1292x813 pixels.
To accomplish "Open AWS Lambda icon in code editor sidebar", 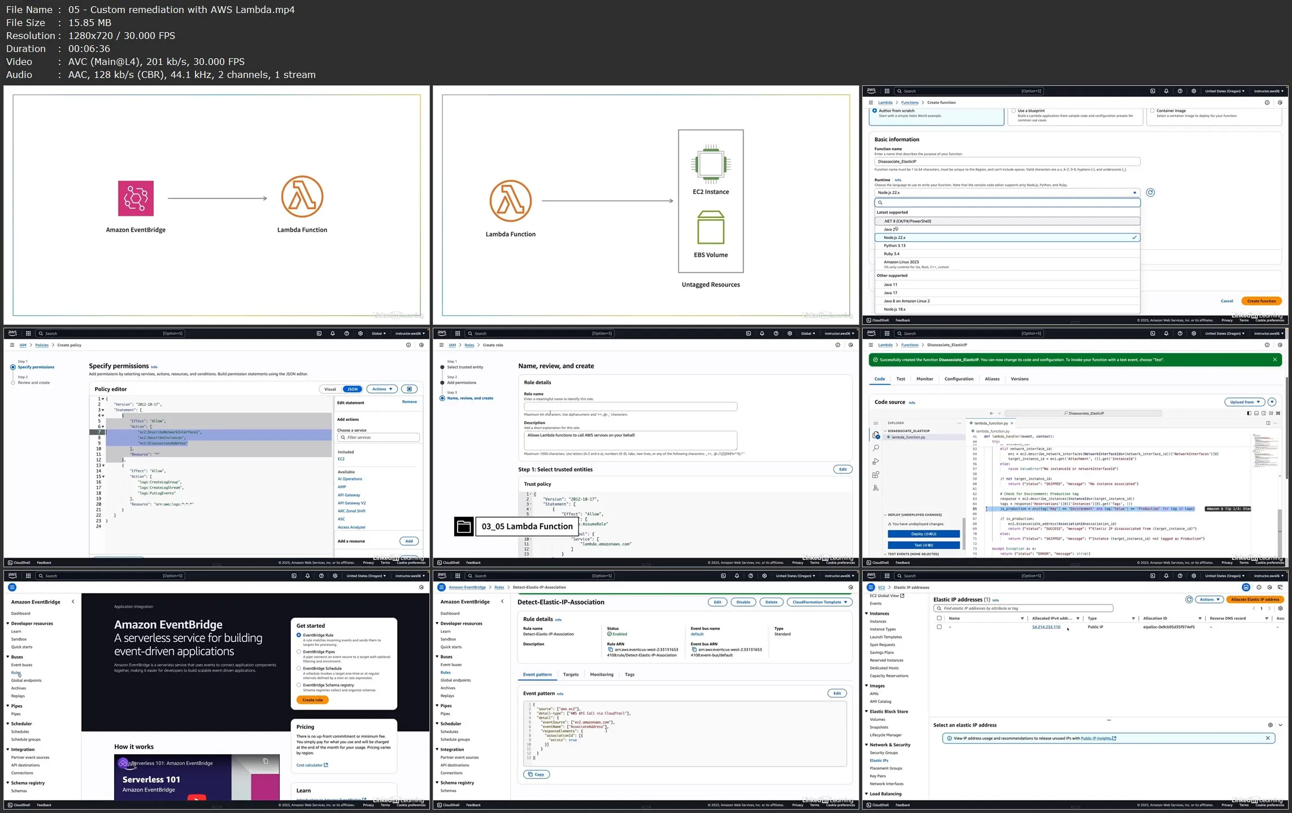I will [x=876, y=488].
